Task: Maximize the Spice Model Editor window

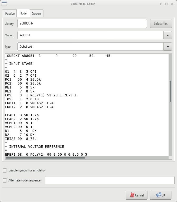Action: click(166, 4)
